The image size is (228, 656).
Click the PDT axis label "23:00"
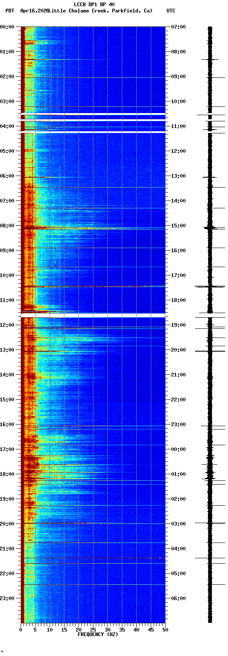click(7, 598)
